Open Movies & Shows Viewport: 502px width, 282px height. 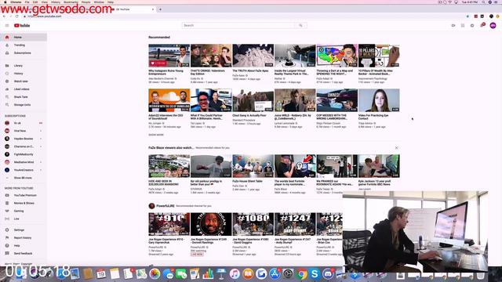pyautogui.click(x=24, y=203)
